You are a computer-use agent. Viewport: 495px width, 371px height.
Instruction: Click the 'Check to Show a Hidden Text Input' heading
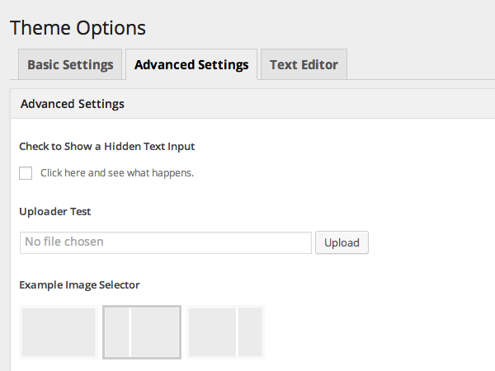pos(106,147)
